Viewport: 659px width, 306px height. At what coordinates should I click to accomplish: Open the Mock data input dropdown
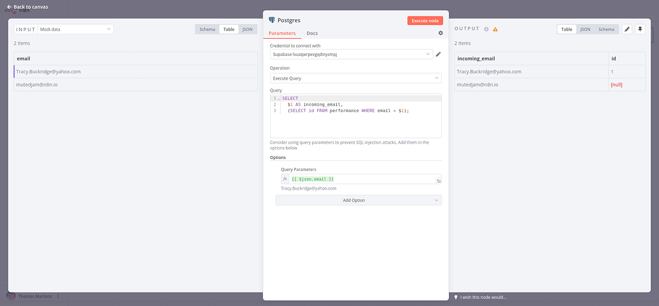click(x=75, y=29)
